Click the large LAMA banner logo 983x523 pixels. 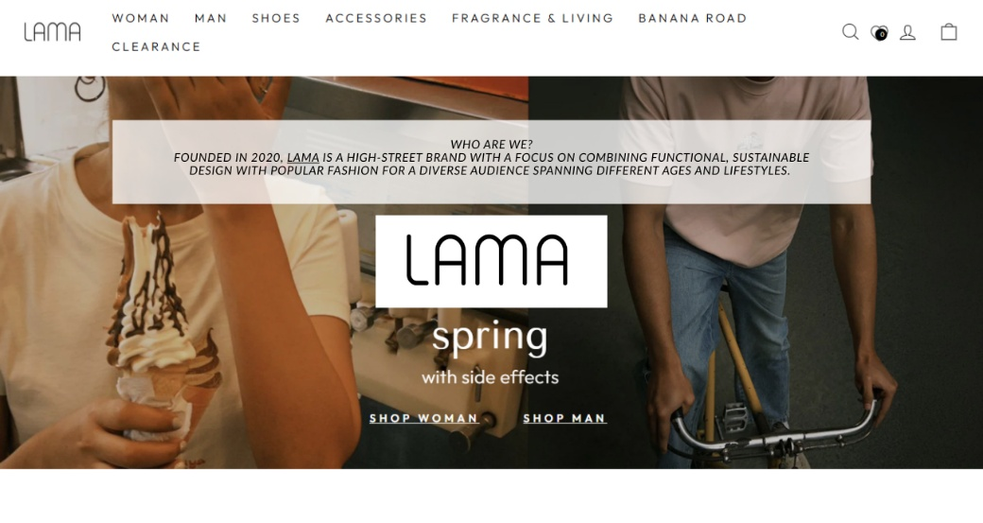pos(491,261)
